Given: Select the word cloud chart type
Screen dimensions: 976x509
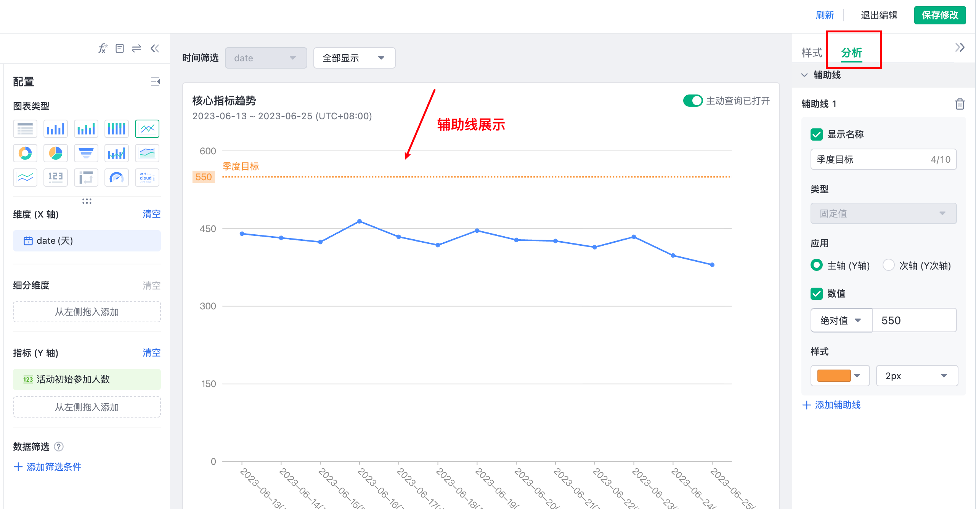Looking at the screenshot, I should click(x=147, y=177).
